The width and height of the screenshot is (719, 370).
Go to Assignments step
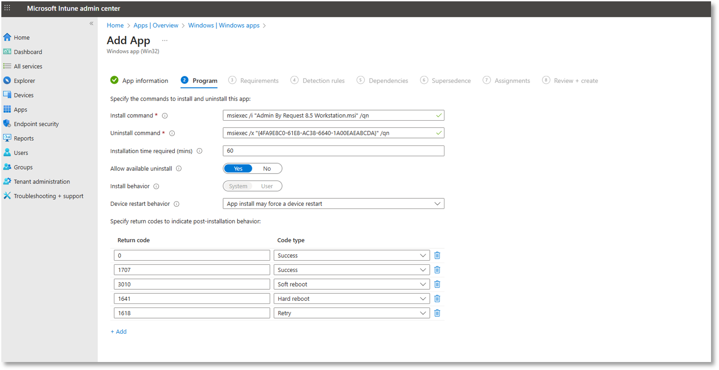pos(507,80)
